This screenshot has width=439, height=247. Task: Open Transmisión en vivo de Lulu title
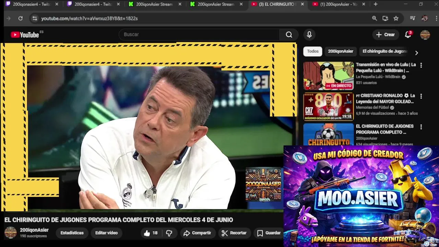386,68
